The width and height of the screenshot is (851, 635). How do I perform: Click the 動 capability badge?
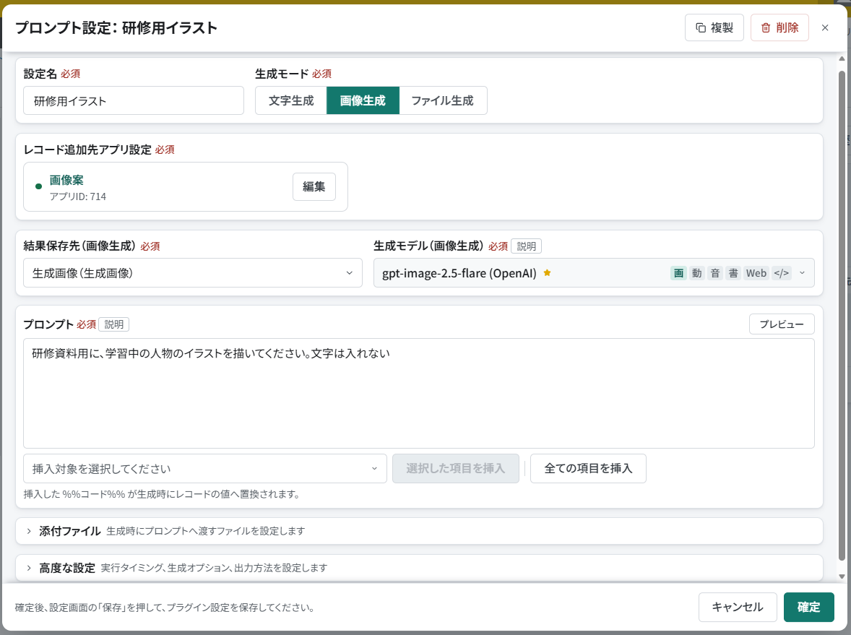click(697, 273)
